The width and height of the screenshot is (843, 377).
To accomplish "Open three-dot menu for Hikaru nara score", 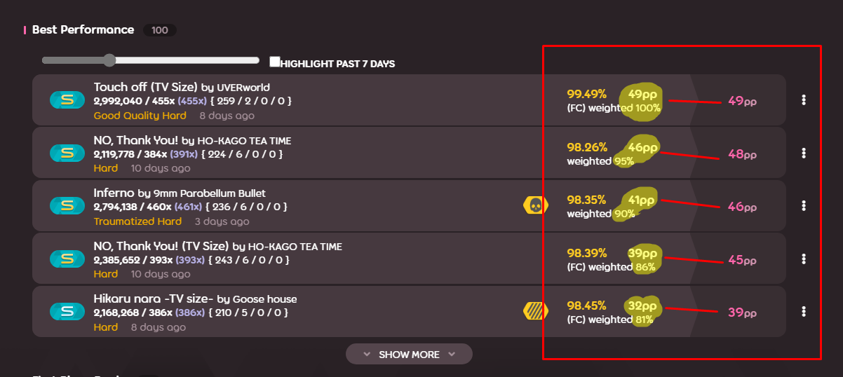I will [x=804, y=312].
